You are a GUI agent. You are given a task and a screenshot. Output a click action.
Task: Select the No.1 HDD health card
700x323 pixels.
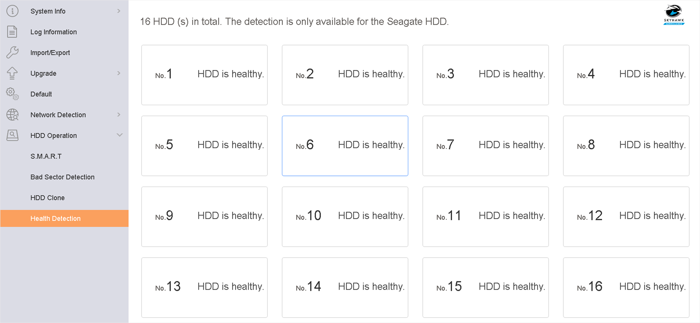(204, 75)
